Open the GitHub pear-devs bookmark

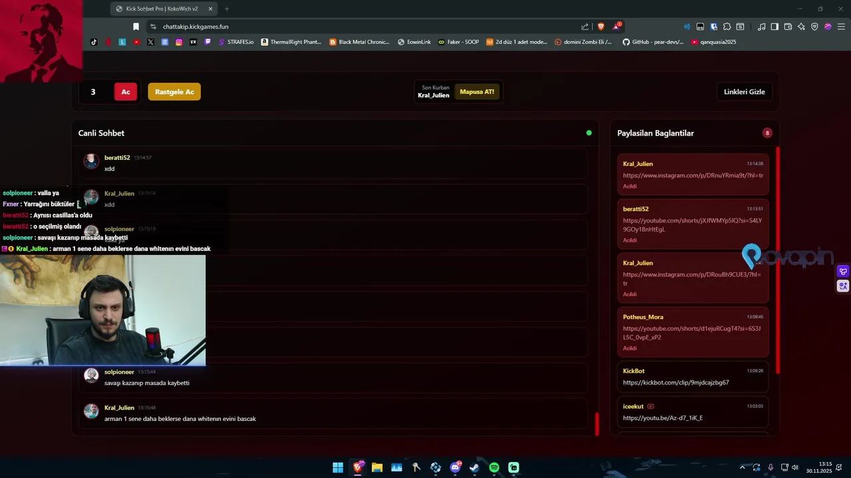pos(653,42)
